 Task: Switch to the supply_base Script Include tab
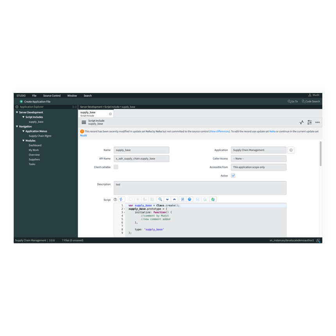click(88, 113)
